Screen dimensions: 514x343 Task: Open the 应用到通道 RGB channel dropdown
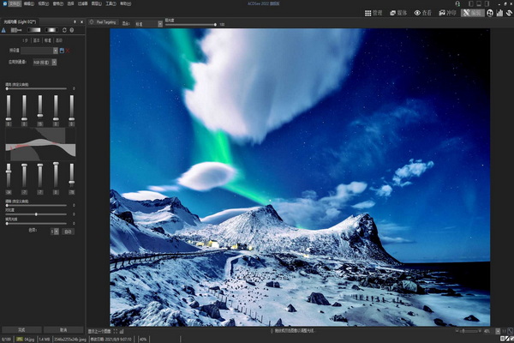coord(45,63)
